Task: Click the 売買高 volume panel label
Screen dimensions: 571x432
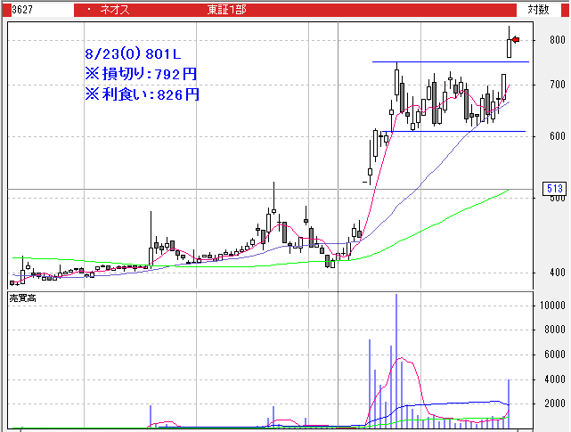Action: pos(22,296)
